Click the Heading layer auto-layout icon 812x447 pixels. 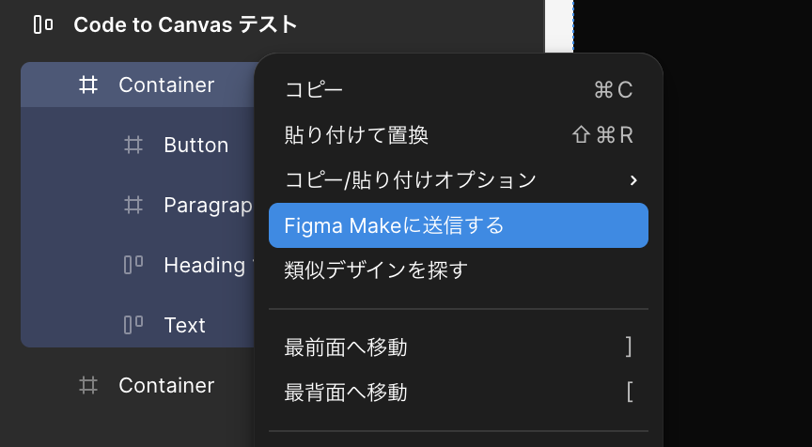pyautogui.click(x=133, y=265)
